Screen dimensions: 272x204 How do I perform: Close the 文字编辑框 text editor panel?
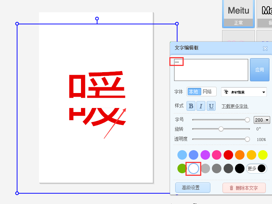pyautogui.click(x=265, y=48)
